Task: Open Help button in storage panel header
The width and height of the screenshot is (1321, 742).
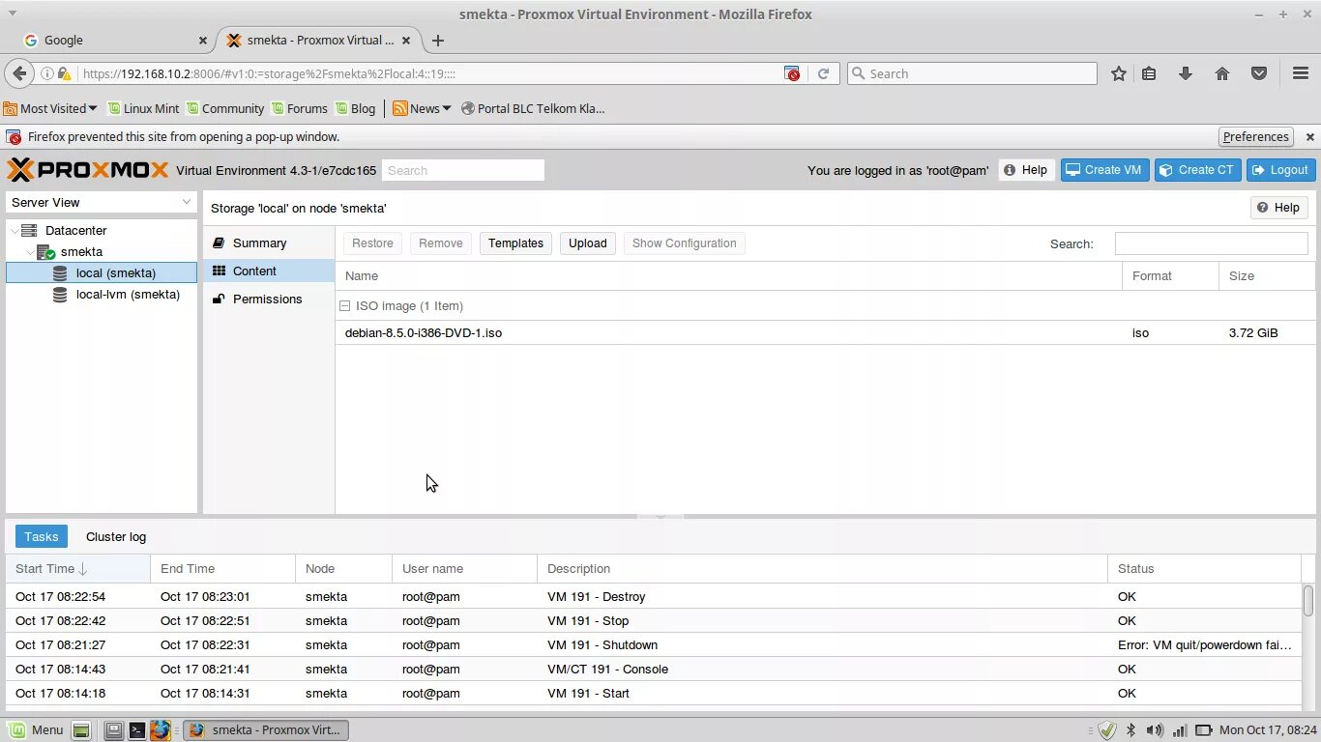Action: (1278, 208)
